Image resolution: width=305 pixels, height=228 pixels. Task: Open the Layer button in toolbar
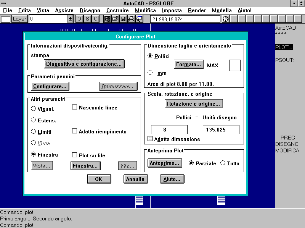pyautogui.click(x=19, y=19)
